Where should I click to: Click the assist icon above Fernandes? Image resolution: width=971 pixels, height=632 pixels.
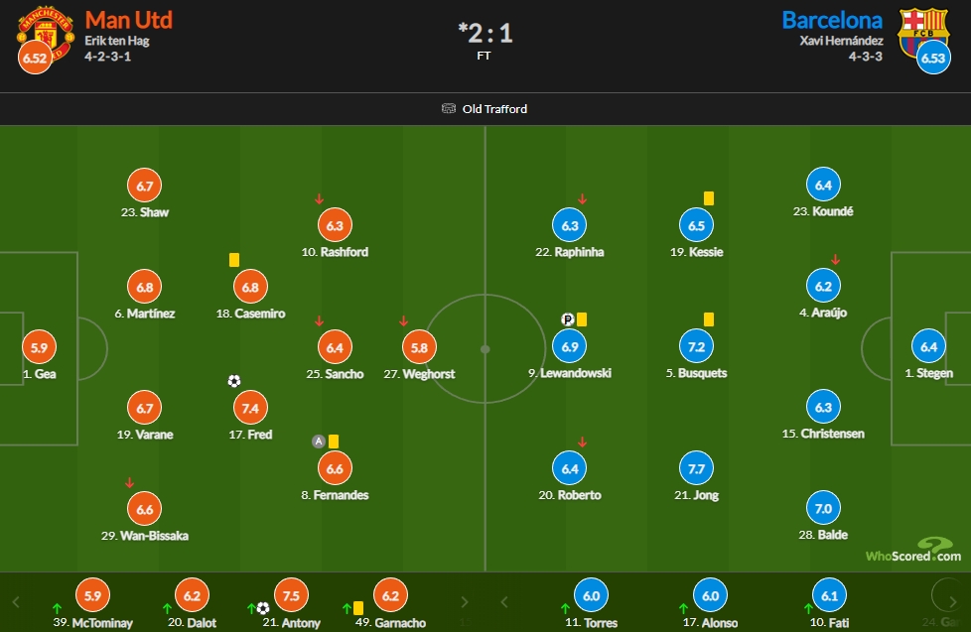pyautogui.click(x=319, y=442)
